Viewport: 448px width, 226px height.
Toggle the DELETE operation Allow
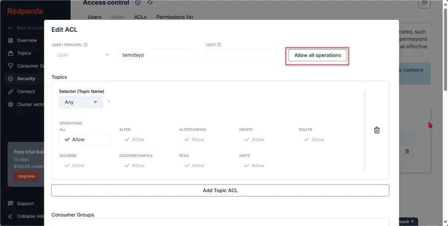coord(314,139)
